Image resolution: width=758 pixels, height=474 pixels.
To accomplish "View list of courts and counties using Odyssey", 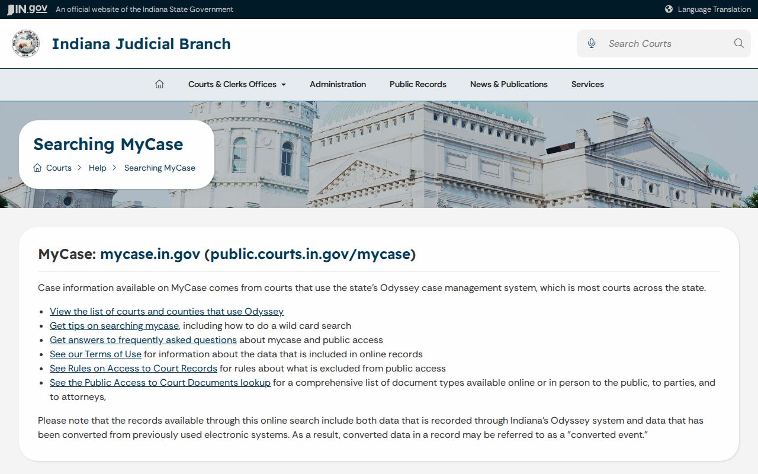I will coord(166,311).
